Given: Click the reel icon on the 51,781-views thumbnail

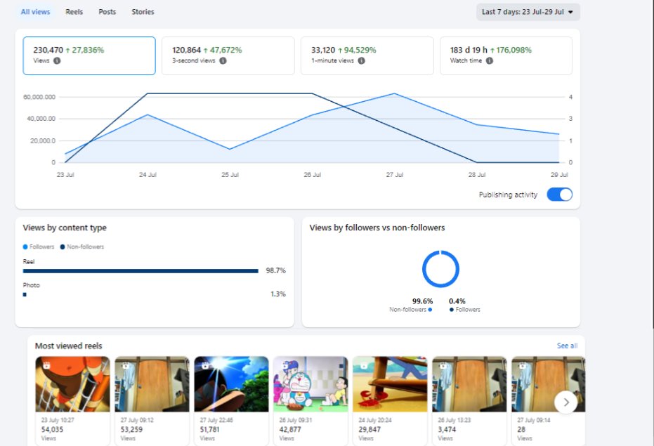Looking at the screenshot, I should (205, 365).
